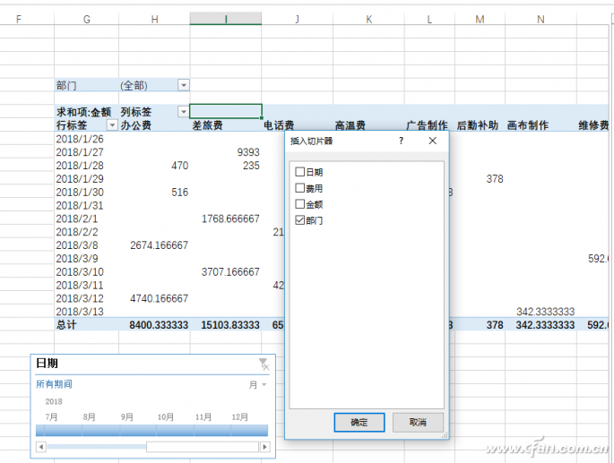Click timeline scrollbar right arrow
The image size is (614, 463).
point(265,447)
